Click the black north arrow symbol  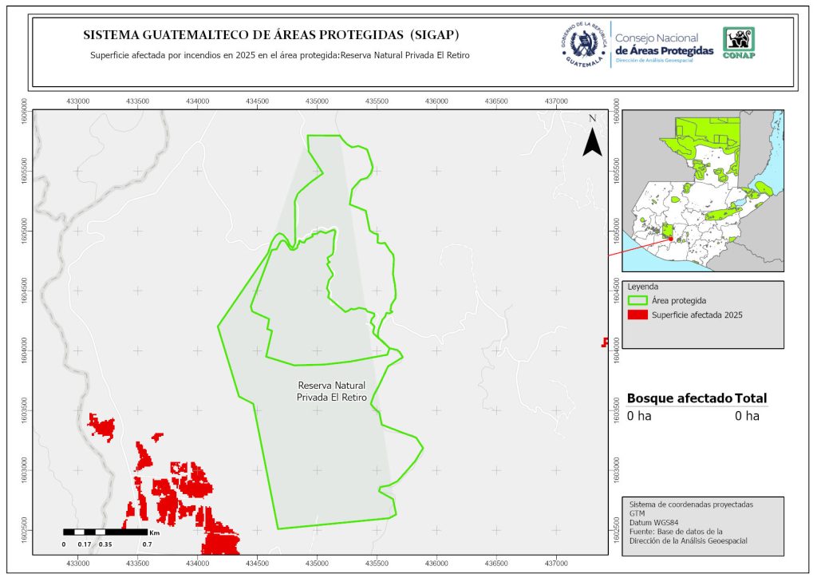pos(591,139)
